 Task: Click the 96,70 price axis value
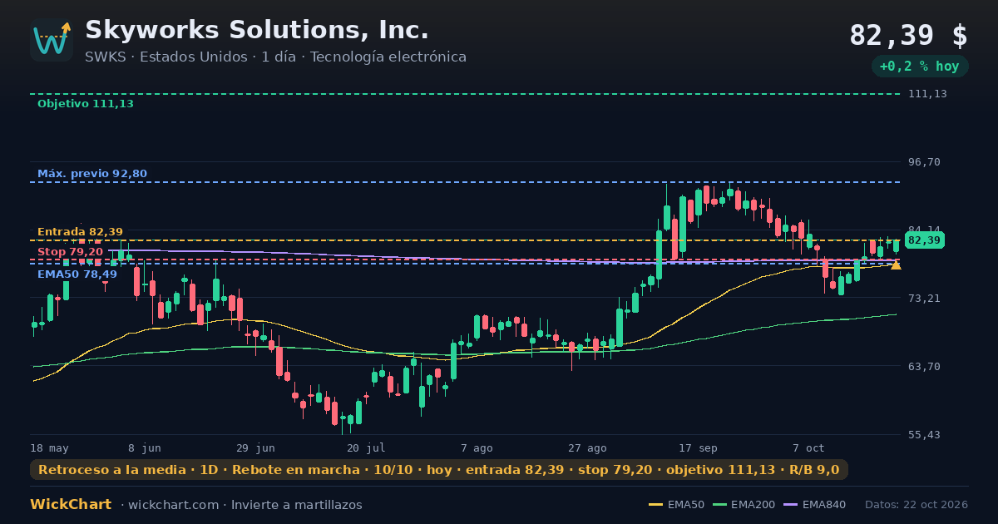(924, 162)
